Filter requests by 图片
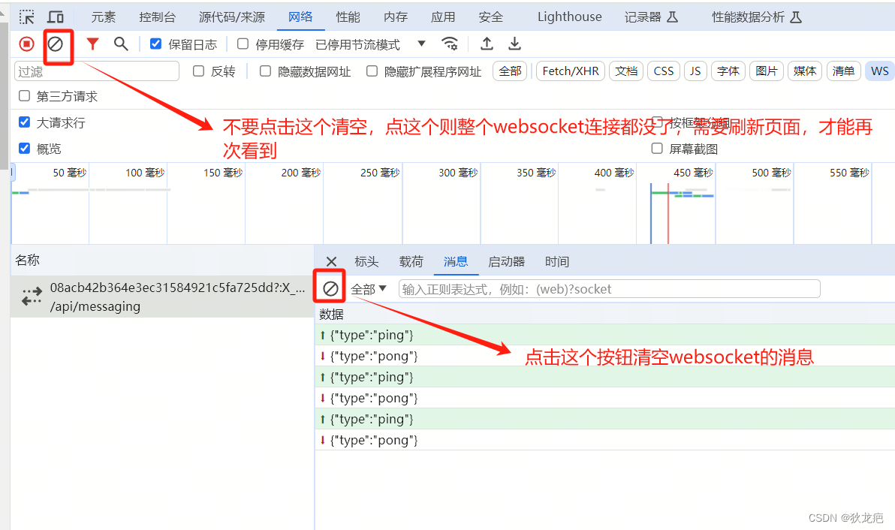Screen dimensions: 895x530 [x=766, y=71]
